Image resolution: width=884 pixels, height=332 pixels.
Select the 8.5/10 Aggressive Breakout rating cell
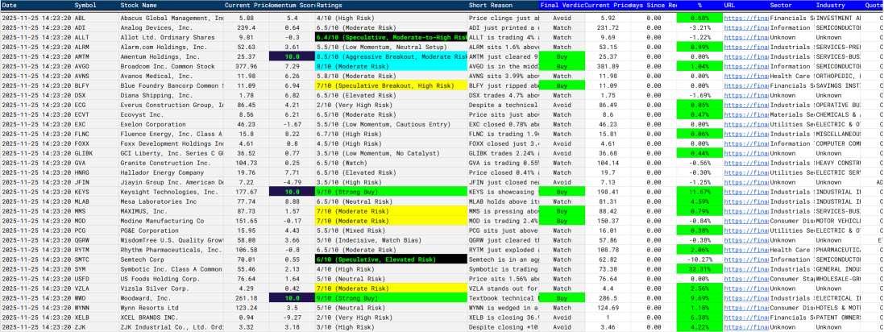(x=392, y=57)
